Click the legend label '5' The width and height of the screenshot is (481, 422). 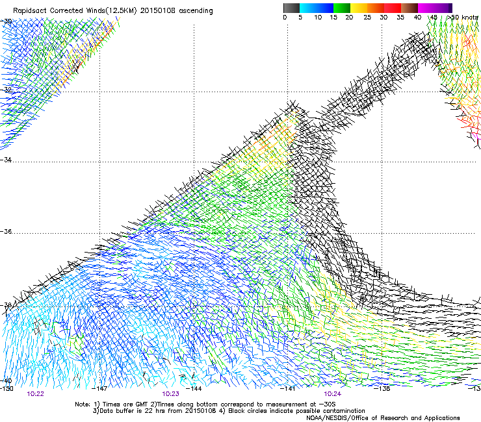point(300,18)
